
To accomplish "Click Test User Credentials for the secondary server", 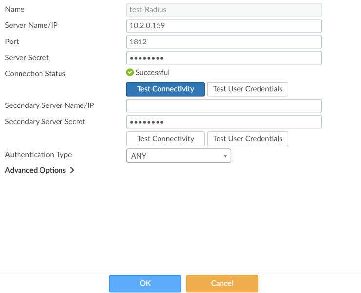I will [247, 139].
